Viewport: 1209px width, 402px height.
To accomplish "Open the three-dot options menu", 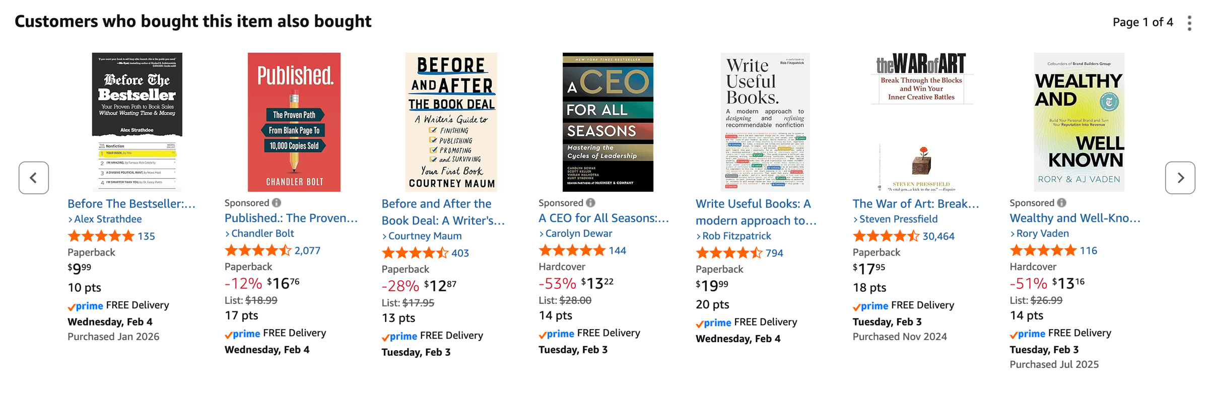I will [1189, 23].
